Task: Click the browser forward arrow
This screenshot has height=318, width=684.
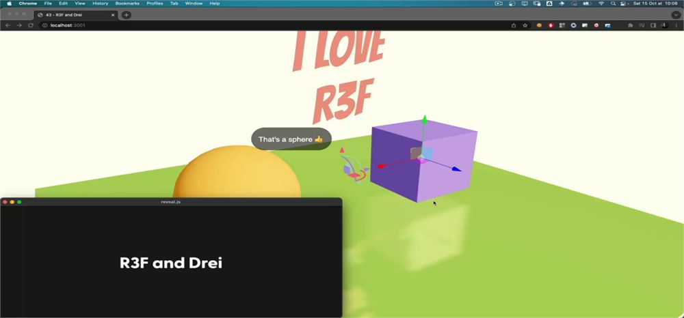Action: pyautogui.click(x=19, y=25)
